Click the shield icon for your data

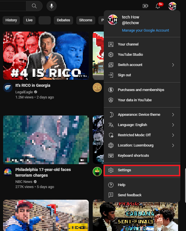[111, 100]
